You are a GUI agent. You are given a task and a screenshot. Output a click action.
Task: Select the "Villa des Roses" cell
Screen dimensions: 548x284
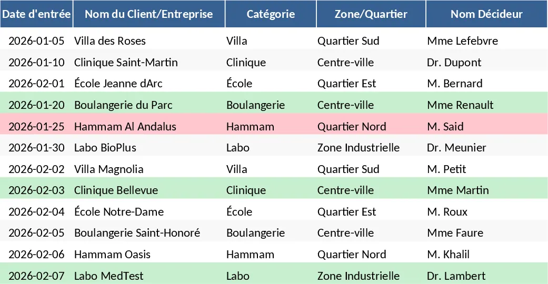[x=110, y=41]
